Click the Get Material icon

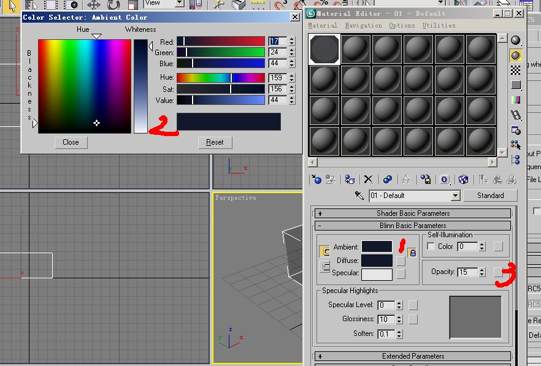tap(316, 179)
